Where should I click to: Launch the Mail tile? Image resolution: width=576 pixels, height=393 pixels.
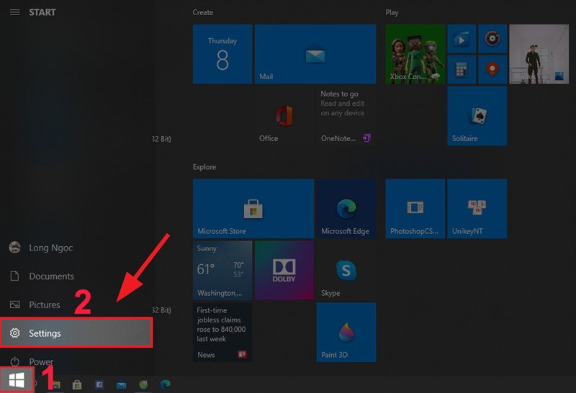[x=315, y=54]
